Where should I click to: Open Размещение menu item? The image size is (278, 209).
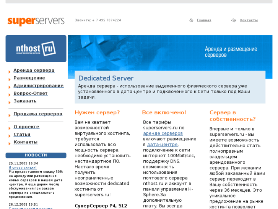(x=29, y=78)
